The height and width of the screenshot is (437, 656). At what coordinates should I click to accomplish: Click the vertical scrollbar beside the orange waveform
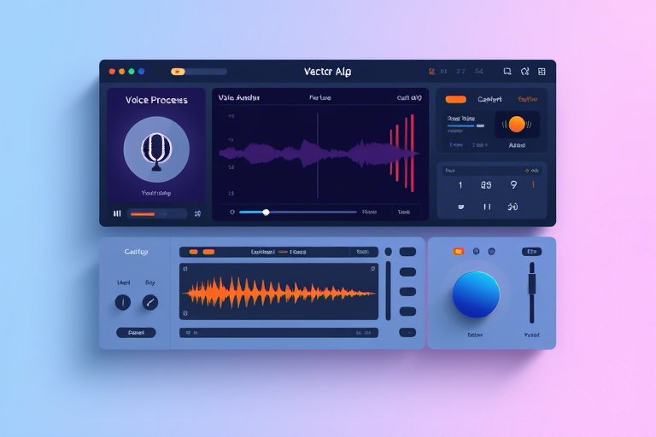pos(389,291)
